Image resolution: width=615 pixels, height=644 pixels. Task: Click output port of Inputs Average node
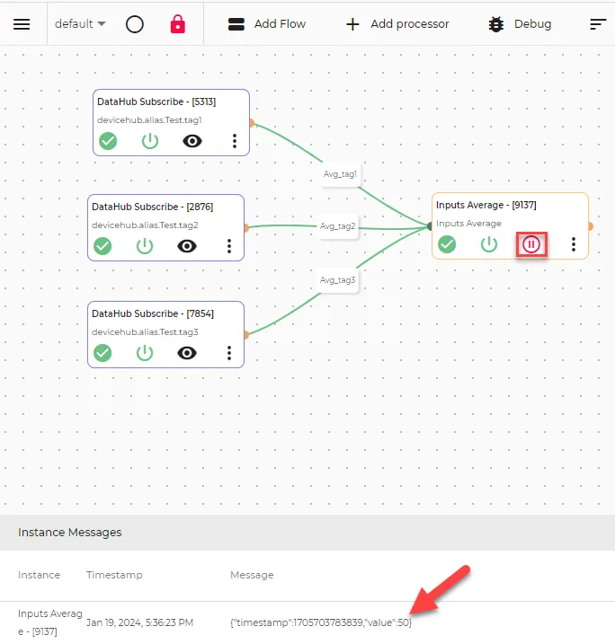pos(591,226)
